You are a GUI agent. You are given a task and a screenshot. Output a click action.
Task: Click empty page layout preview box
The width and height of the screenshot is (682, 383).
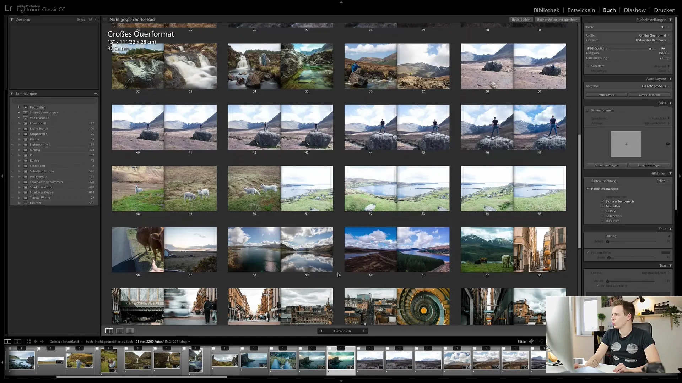point(626,144)
